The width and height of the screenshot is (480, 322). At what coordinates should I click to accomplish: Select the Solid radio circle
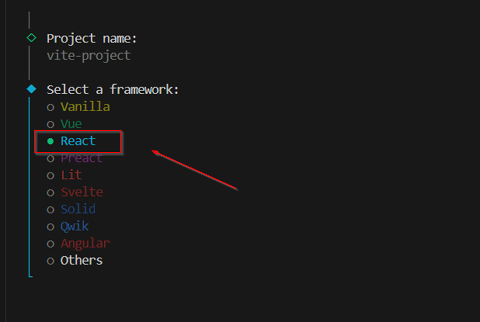[x=50, y=210]
